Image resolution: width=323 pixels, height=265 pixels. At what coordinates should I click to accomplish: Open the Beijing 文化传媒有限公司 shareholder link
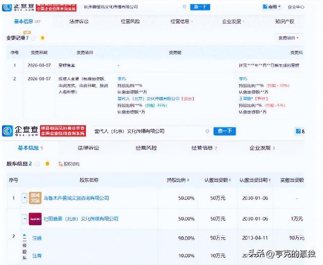click(81, 219)
